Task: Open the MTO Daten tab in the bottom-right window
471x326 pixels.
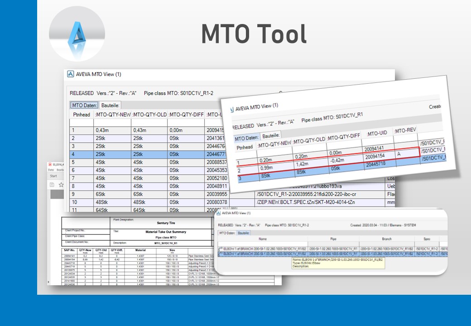Action: (x=227, y=233)
